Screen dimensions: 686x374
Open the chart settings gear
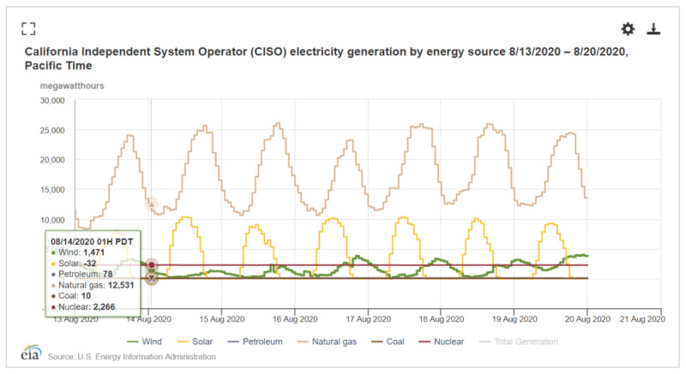(628, 29)
